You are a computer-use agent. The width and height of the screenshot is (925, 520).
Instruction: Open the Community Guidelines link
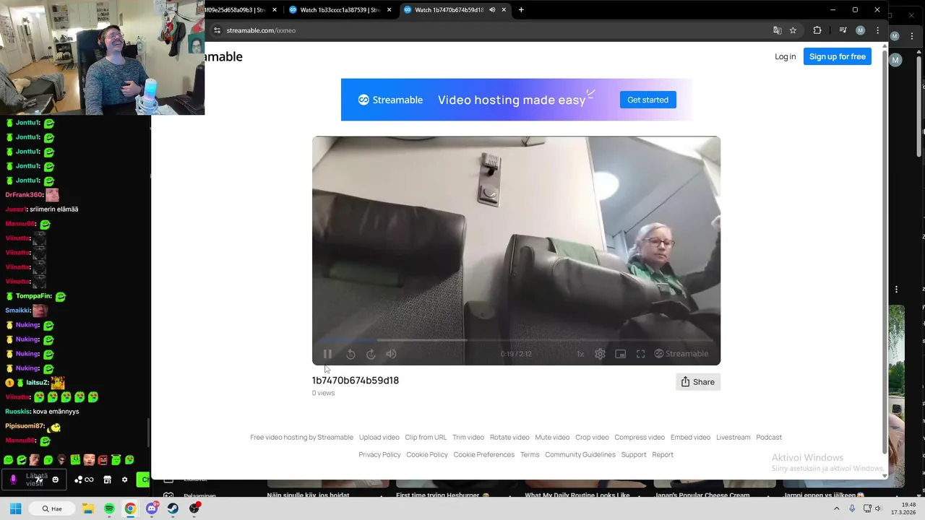pyautogui.click(x=580, y=454)
